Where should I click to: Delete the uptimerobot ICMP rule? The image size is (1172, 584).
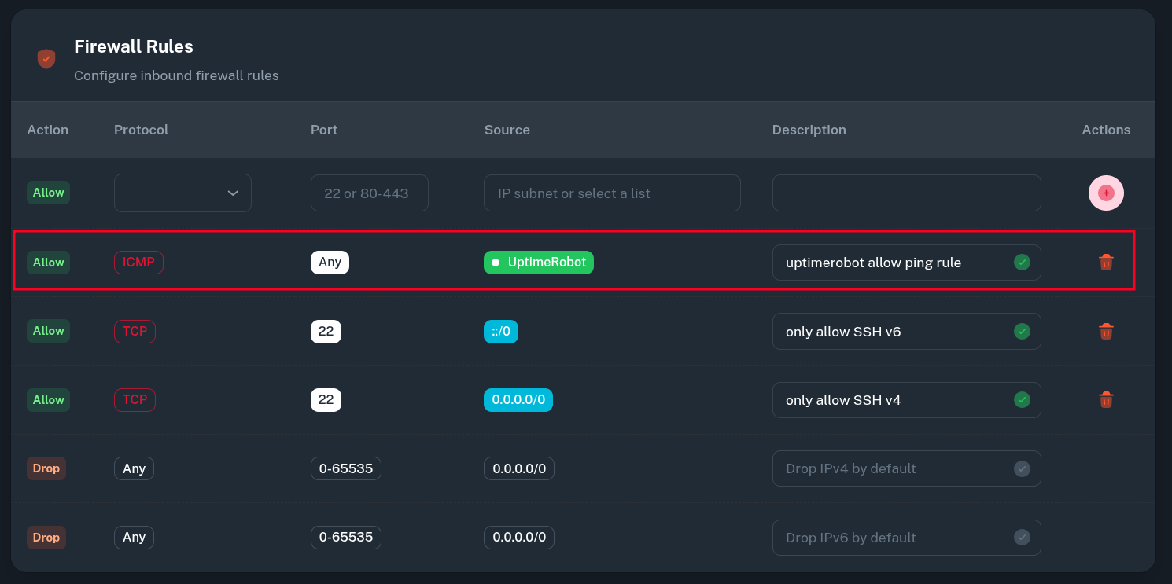tap(1106, 263)
